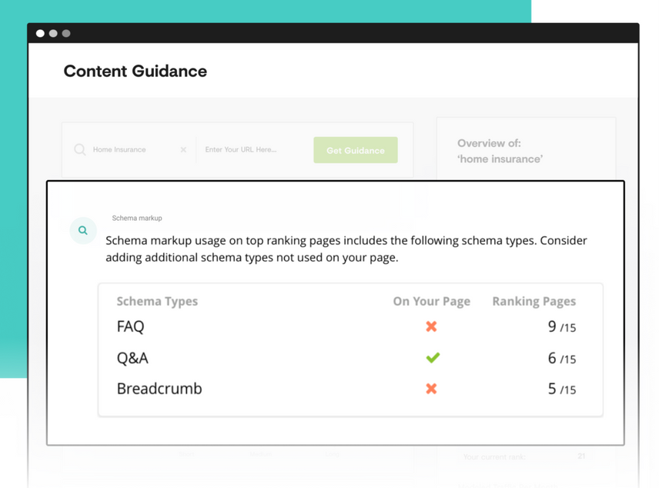Viewport: 659px width, 488px height.
Task: Click the red X in Breadcrumb row
Action: click(431, 389)
